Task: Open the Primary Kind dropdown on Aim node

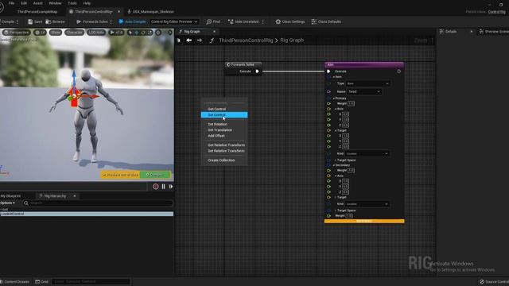Action: pos(367,153)
